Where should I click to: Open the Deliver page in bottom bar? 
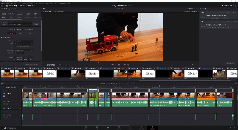[152, 128]
